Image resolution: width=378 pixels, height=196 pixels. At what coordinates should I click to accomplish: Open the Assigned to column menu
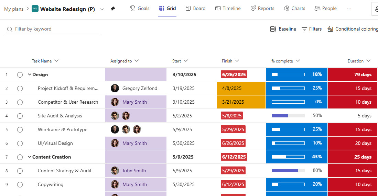137,61
